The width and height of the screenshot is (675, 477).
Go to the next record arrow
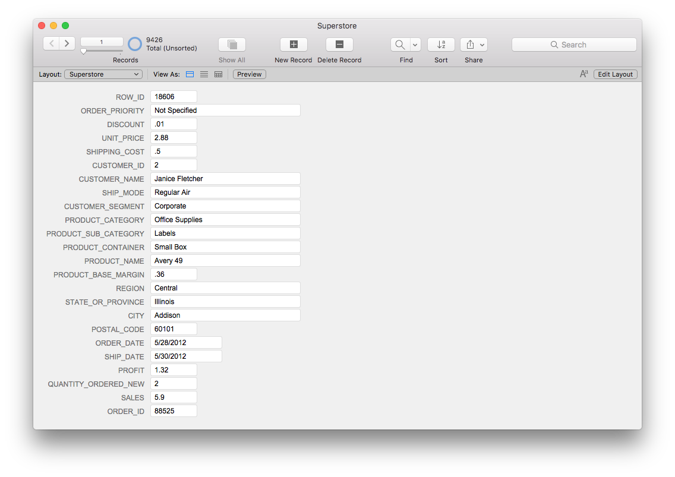[x=67, y=43]
